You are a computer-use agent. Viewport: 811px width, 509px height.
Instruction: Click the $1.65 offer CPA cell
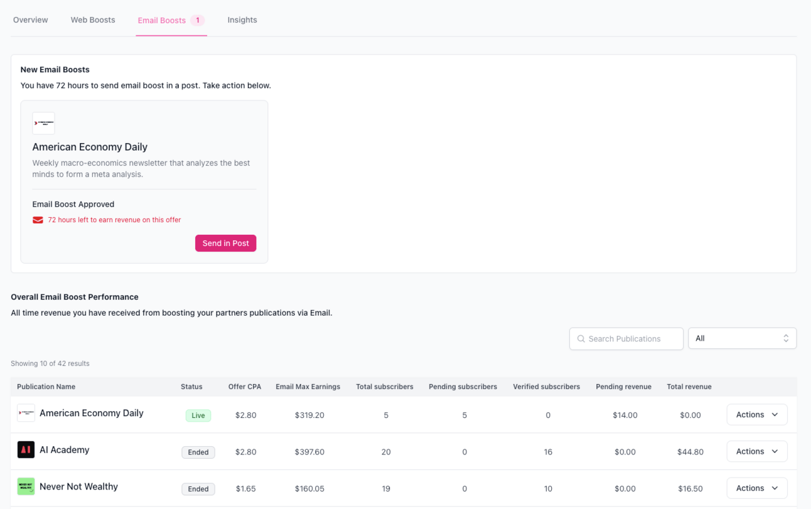pos(246,489)
